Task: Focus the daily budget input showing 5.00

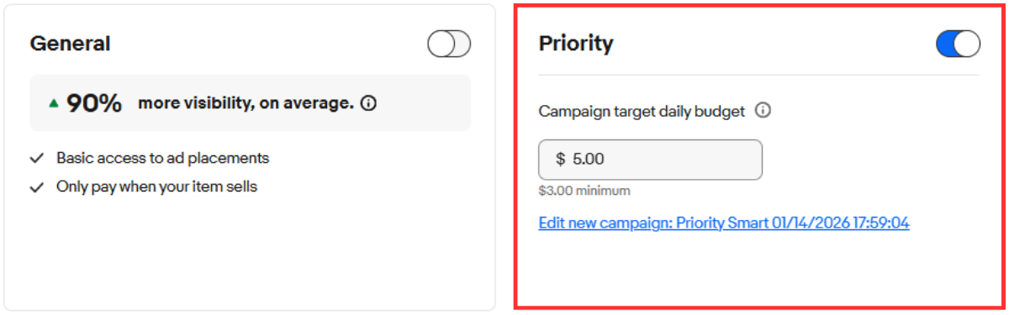Action: click(x=650, y=160)
